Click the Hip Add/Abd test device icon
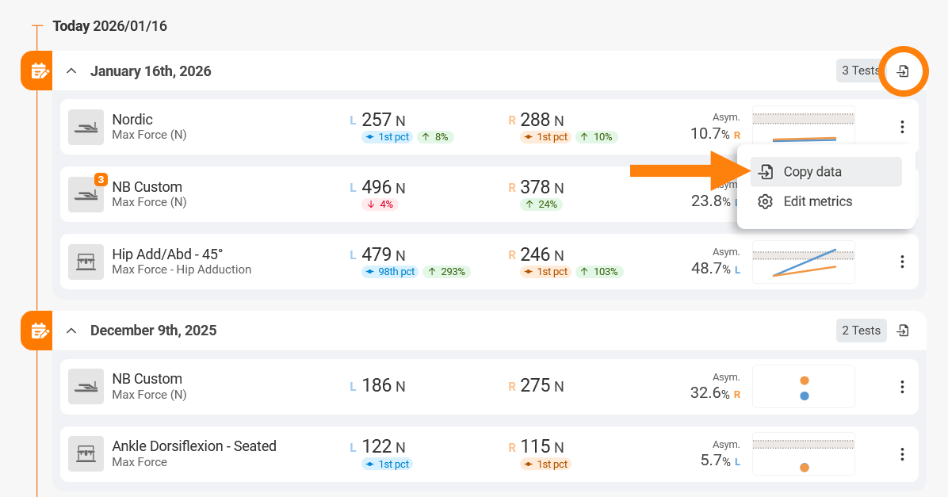The width and height of the screenshot is (948, 497). click(x=86, y=262)
